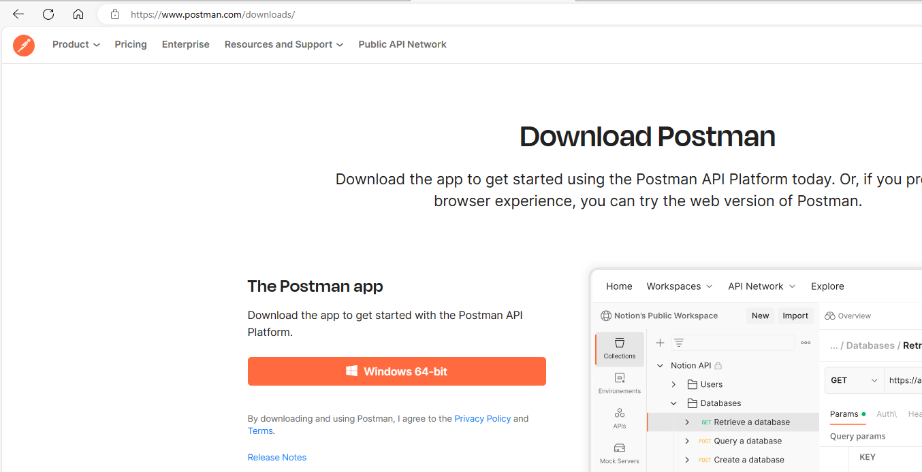Open the Terms link
The width and height of the screenshot is (922, 472).
coord(260,431)
